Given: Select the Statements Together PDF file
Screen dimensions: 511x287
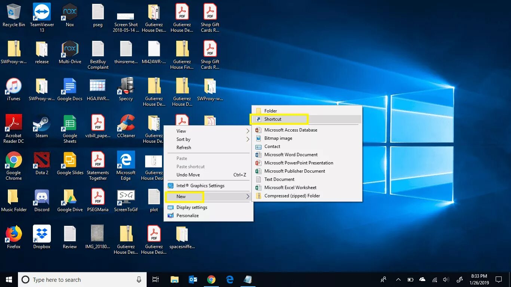Looking at the screenshot, I should tap(98, 166).
